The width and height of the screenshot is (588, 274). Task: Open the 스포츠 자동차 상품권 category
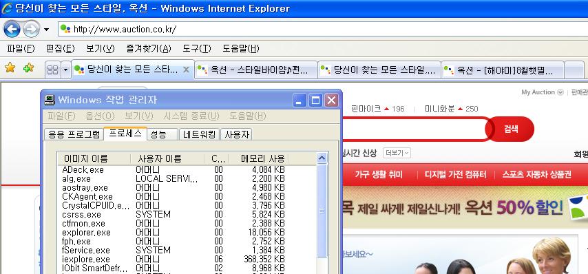coord(537,175)
